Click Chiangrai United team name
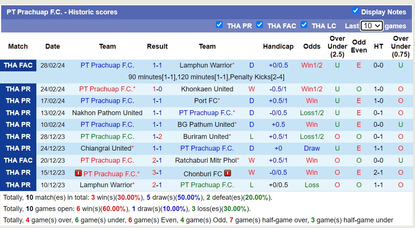The width and height of the screenshot is (415, 228). pos(106,148)
